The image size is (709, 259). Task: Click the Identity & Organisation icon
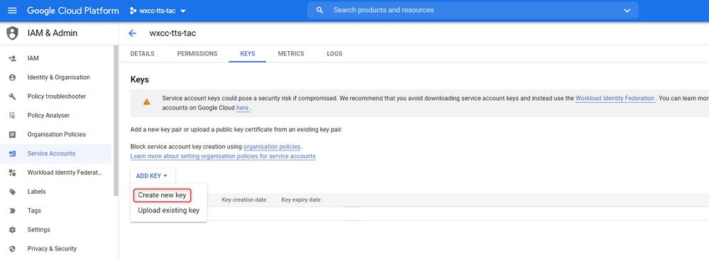click(12, 77)
